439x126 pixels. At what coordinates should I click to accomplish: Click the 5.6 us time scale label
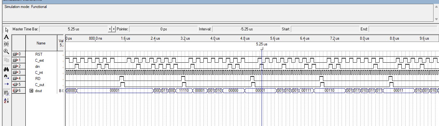[x=275, y=38]
